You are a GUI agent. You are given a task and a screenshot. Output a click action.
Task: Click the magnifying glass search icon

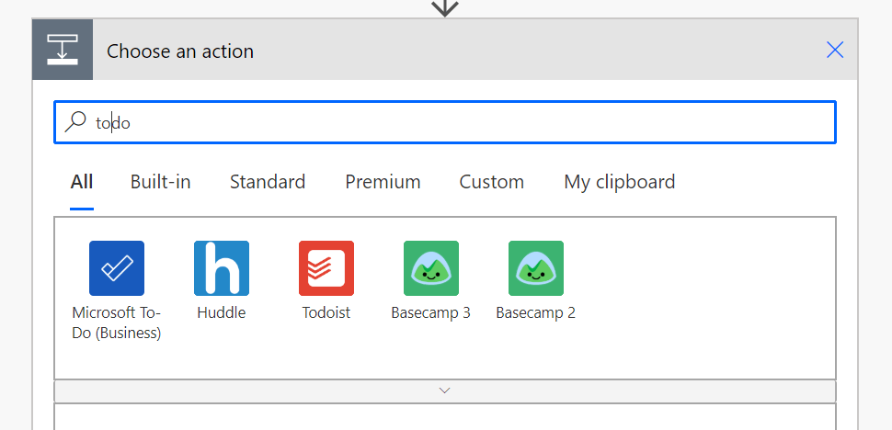click(75, 122)
